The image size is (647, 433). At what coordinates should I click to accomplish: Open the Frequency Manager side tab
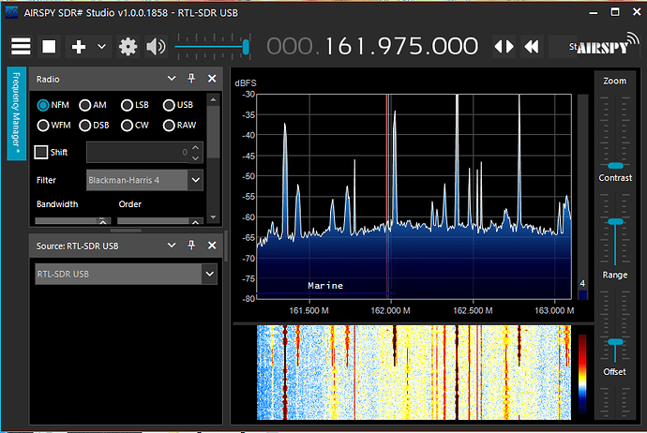click(17, 113)
